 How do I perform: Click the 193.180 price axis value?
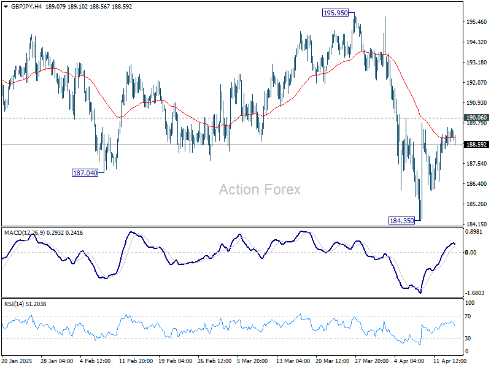tap(477, 63)
